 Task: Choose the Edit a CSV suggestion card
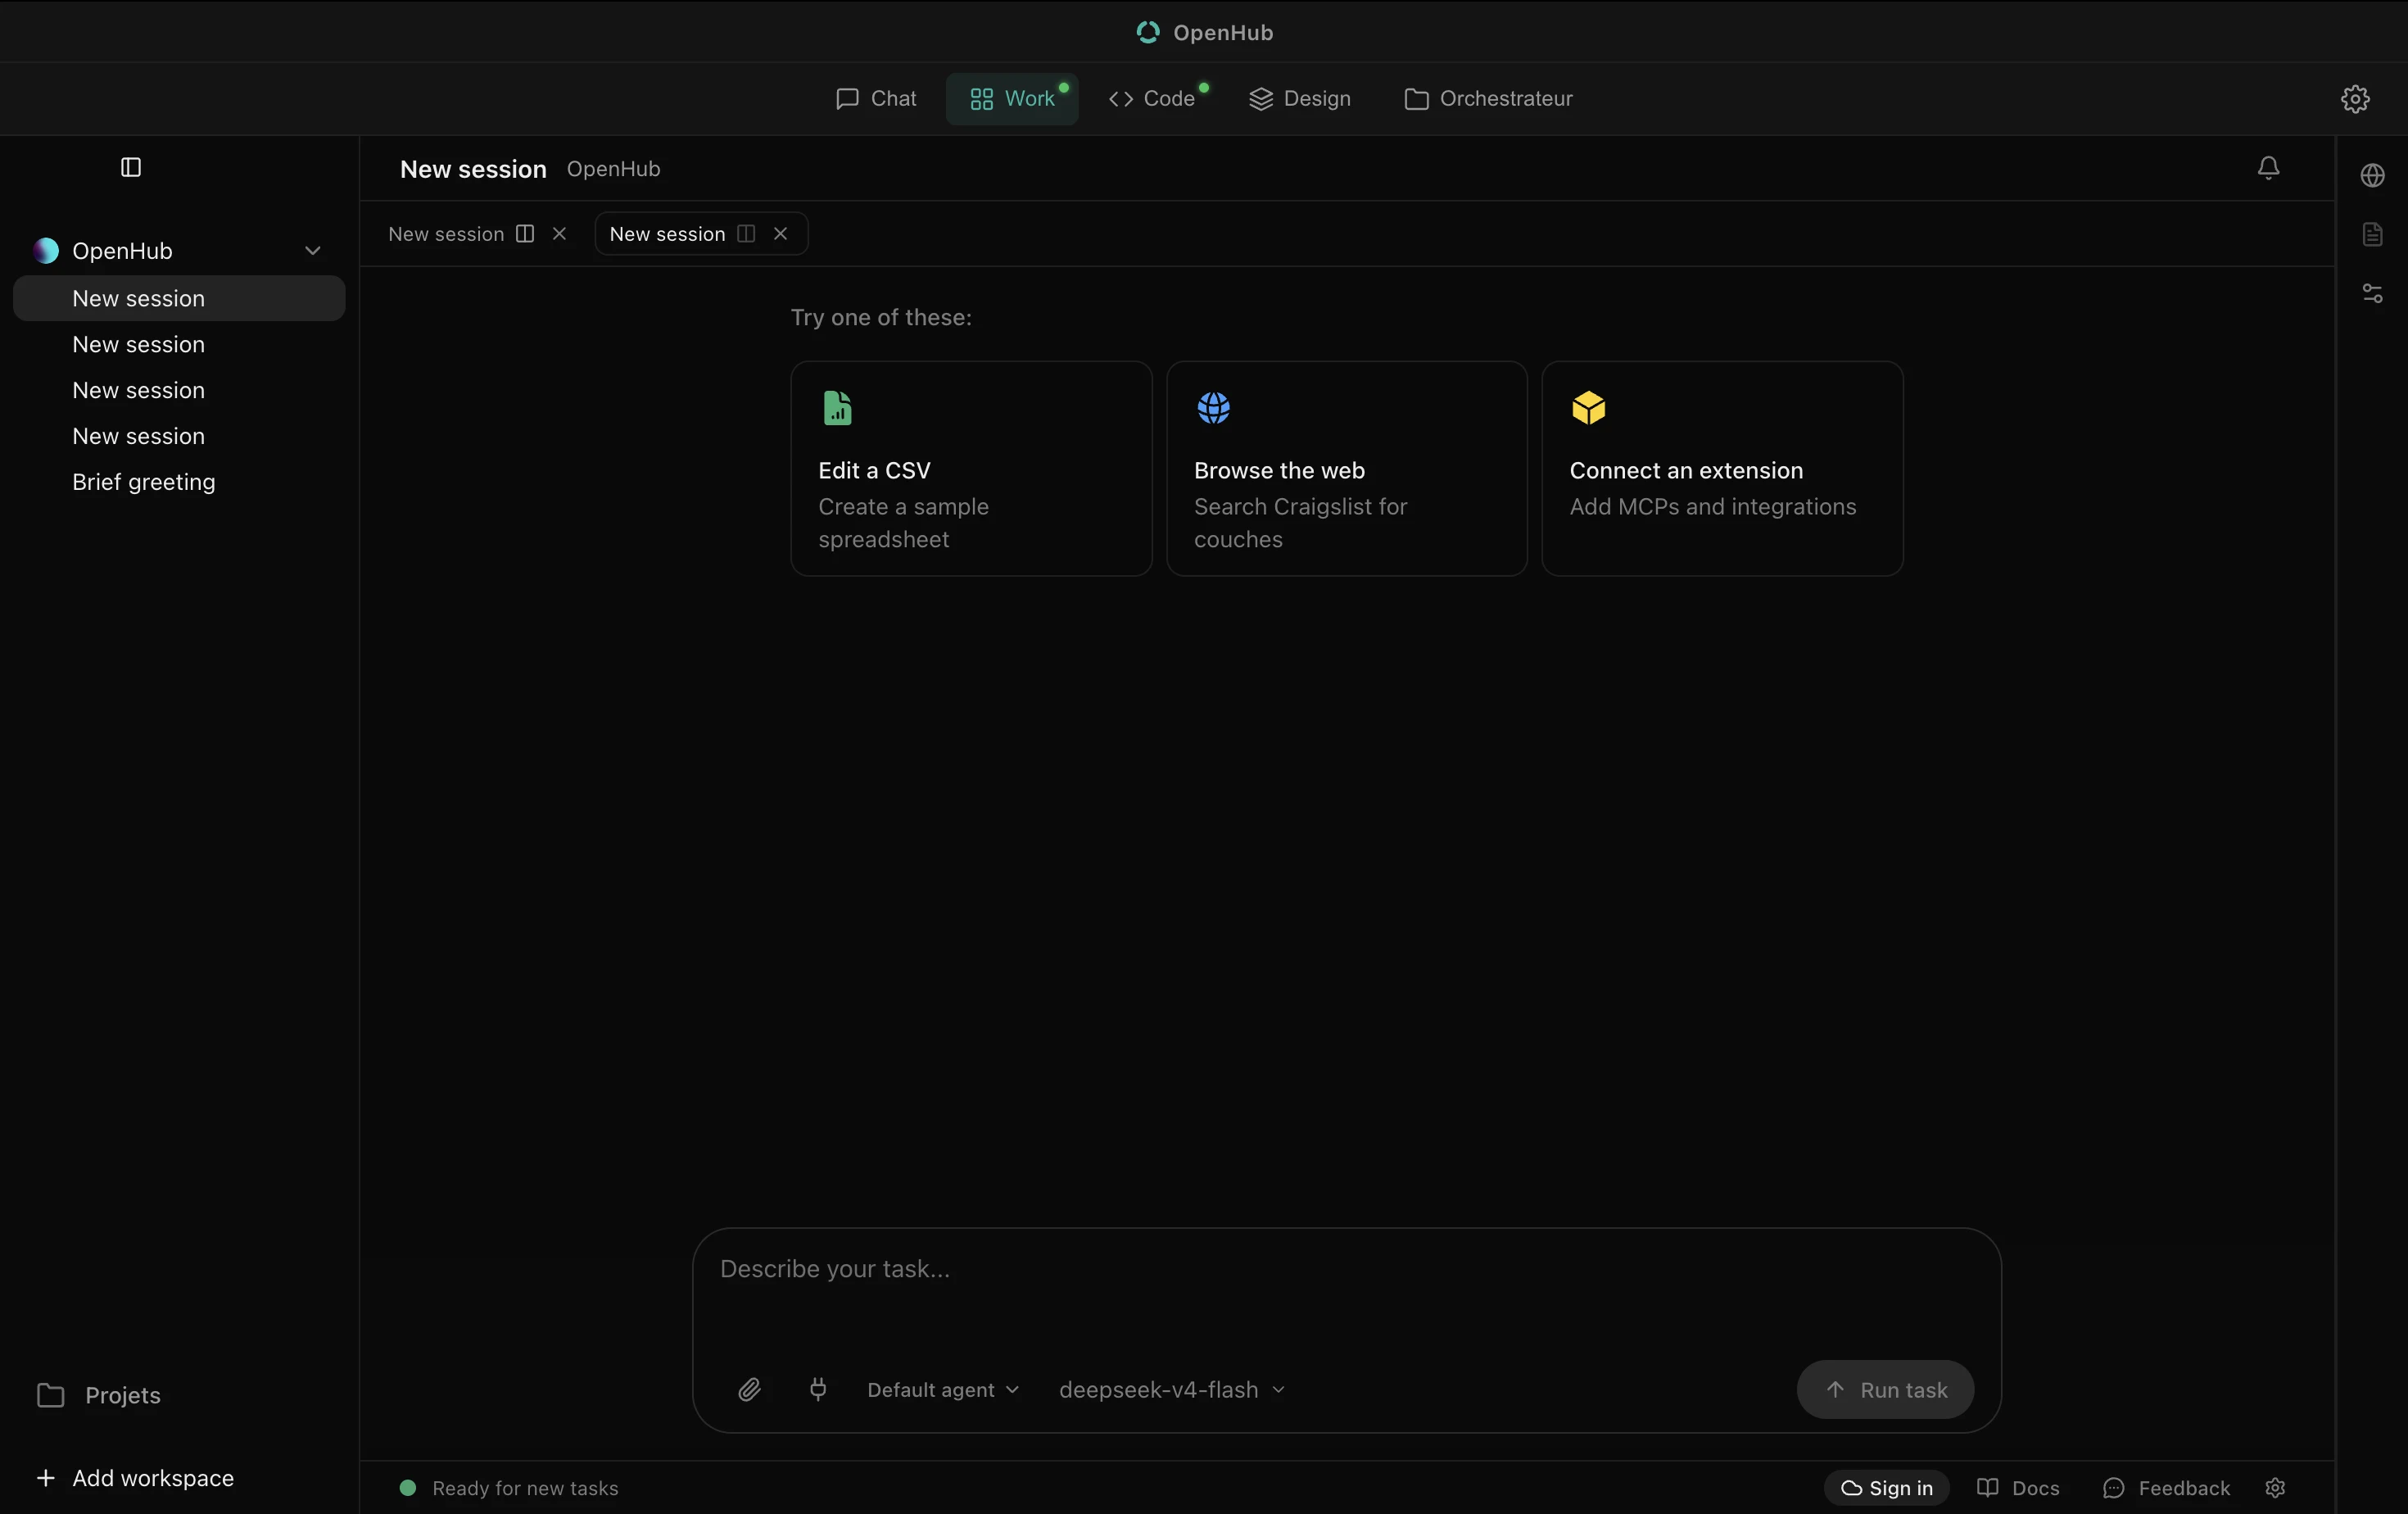(971, 469)
